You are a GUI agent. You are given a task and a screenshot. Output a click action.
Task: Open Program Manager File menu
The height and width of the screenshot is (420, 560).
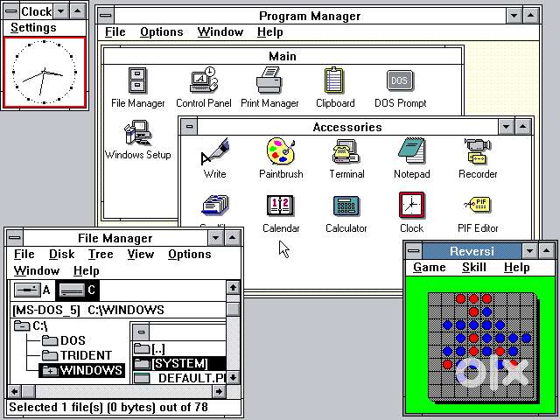point(115,31)
